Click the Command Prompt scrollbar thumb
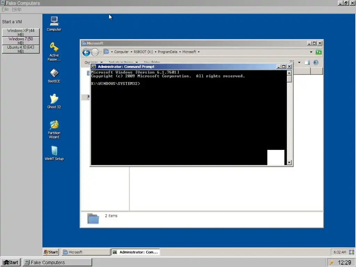The width and height of the screenshot is (356, 267). [289, 79]
